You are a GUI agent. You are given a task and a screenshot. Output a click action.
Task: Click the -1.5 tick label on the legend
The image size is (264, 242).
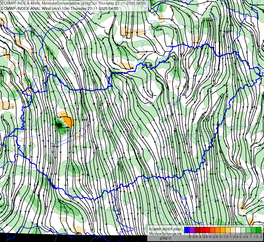[225, 237]
